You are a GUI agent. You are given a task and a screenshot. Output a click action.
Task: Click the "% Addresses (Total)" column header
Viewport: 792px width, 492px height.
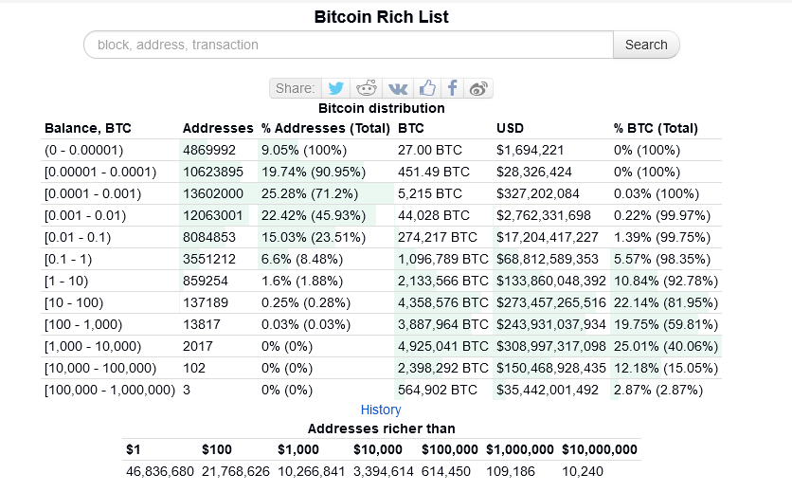coord(326,128)
